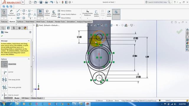This screenshot has width=189, height=106.
Task: Click the Offset Entities tool
Action: (x=54, y=14)
